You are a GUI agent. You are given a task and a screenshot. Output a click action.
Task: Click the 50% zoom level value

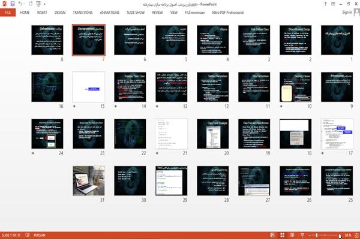click(x=348, y=235)
